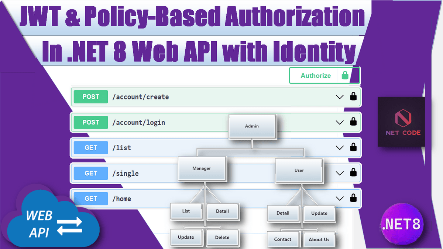Screen dimensions: 443x249
Task: Click the lock icon on /account/login row
Action: point(353,122)
